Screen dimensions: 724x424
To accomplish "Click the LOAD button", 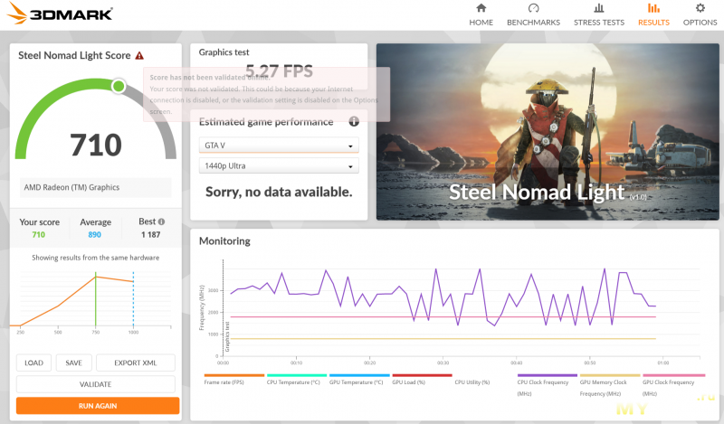I will [33, 363].
